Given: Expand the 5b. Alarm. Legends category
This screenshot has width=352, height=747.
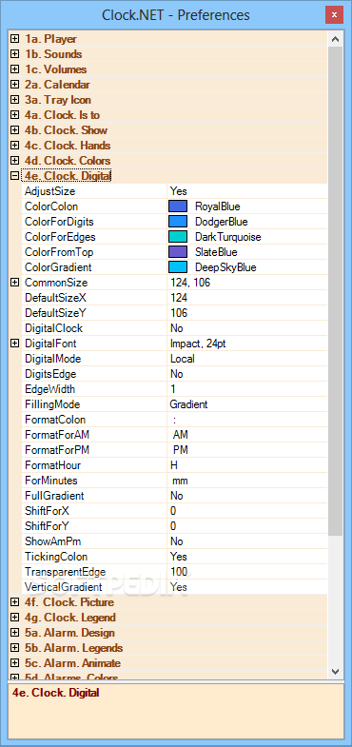Looking at the screenshot, I should coord(15,648).
